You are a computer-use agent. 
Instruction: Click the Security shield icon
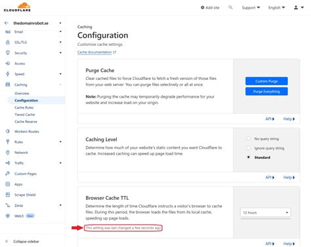[x=8, y=53]
